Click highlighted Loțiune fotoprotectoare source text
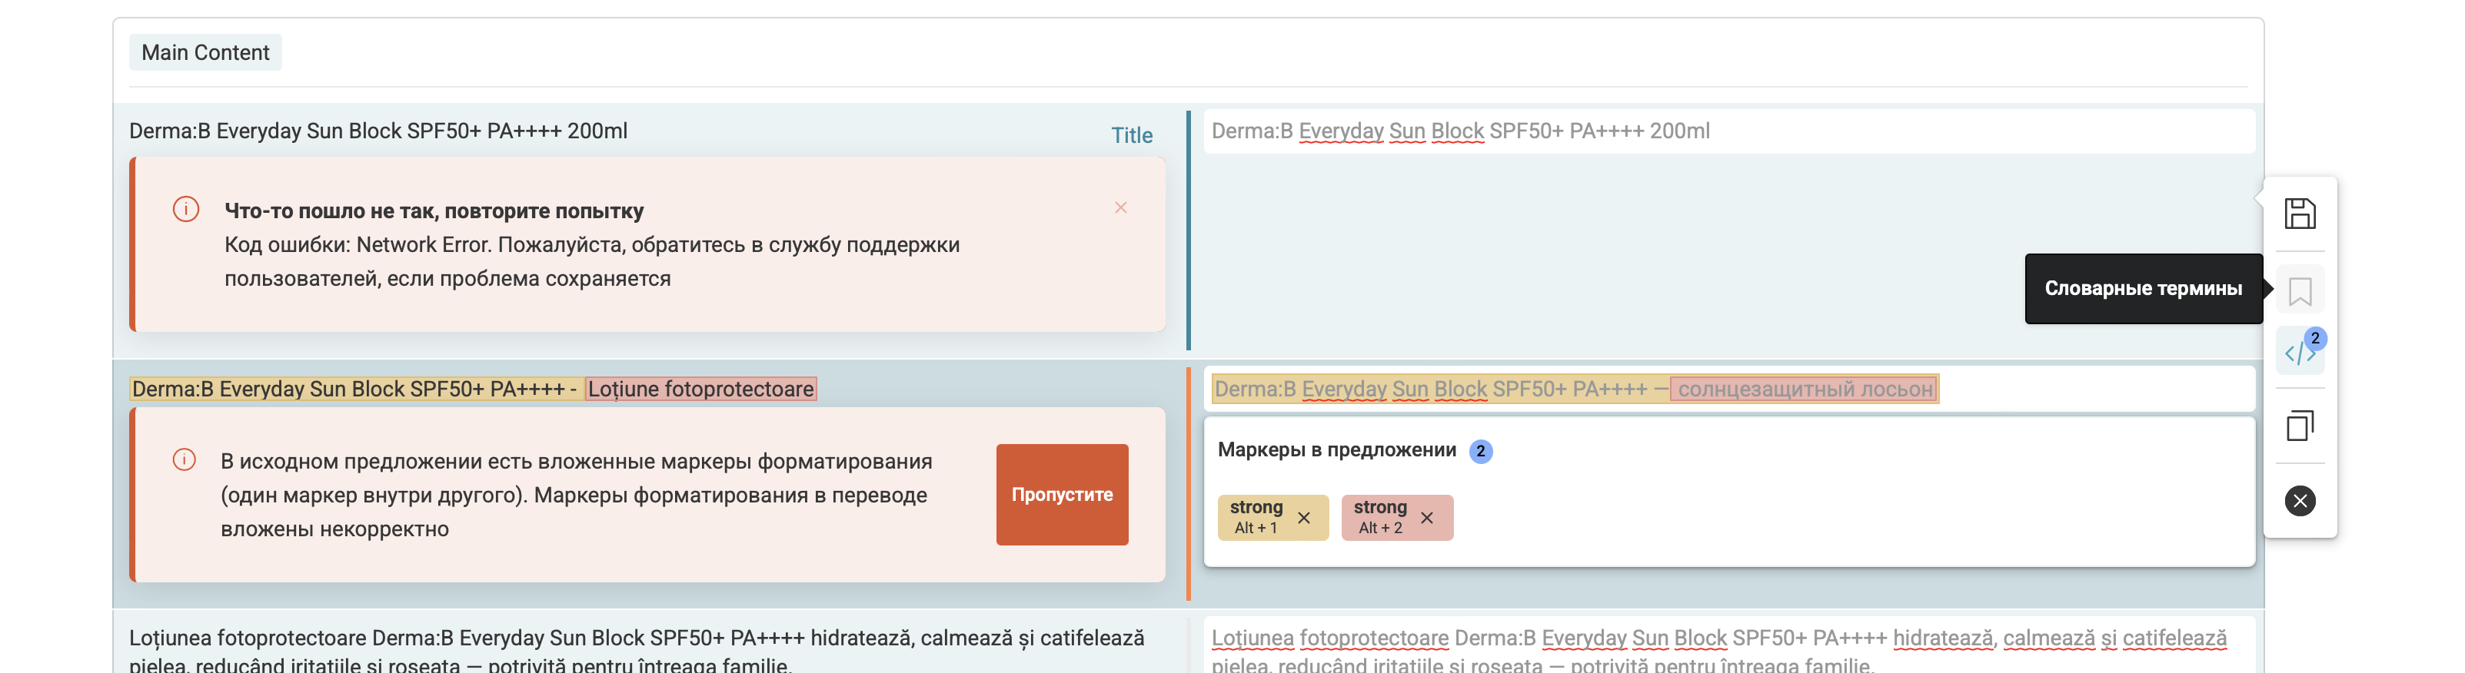The width and height of the screenshot is (2465, 673). click(700, 389)
